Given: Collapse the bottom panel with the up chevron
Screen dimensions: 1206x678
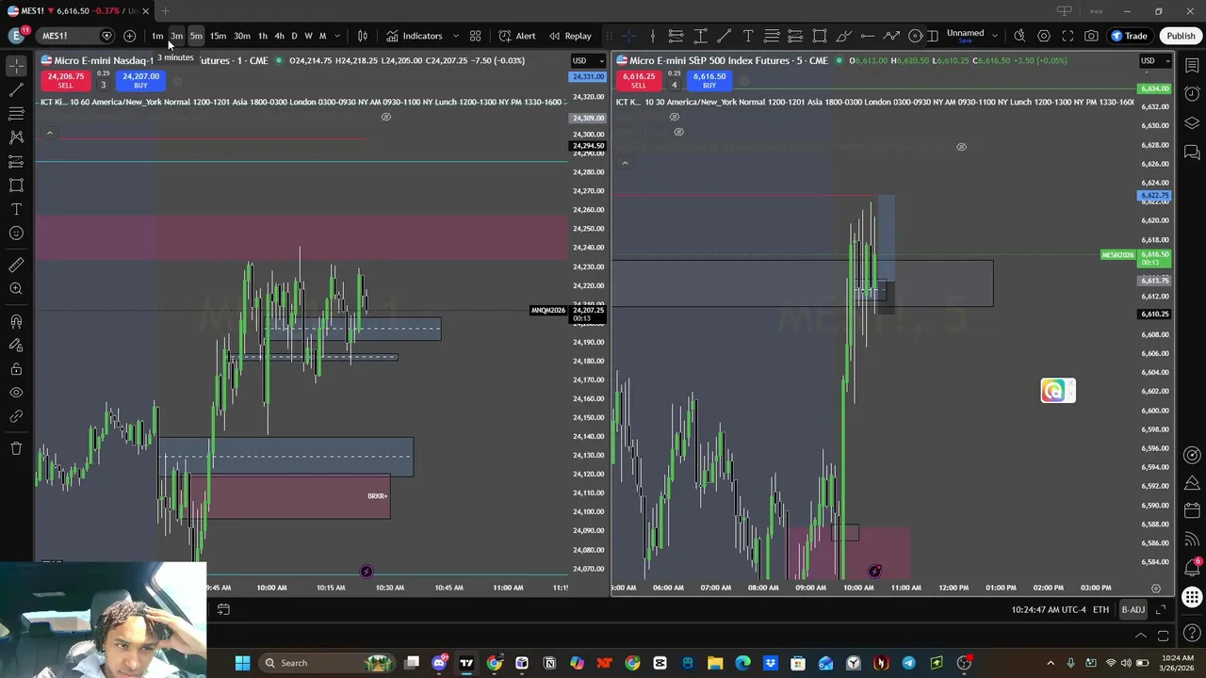Looking at the screenshot, I should click(x=1141, y=636).
